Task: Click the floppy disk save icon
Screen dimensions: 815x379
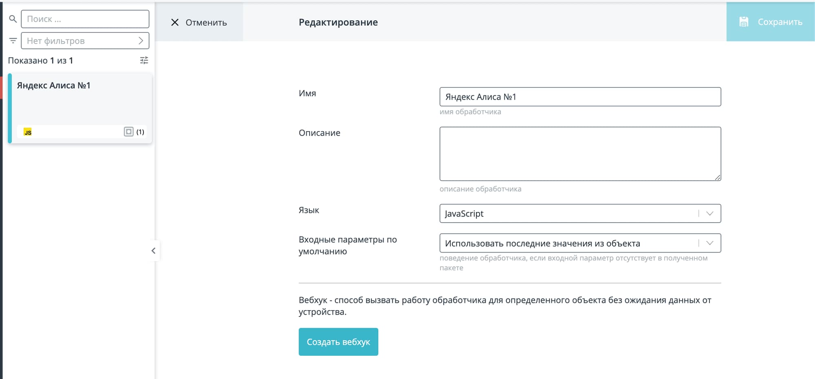Action: pos(744,22)
